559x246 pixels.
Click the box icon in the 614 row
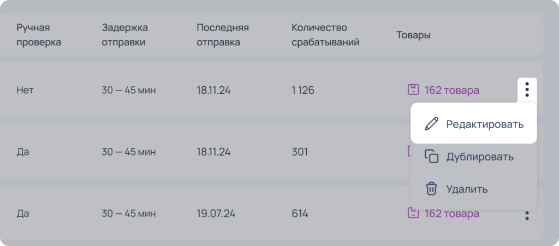(413, 213)
